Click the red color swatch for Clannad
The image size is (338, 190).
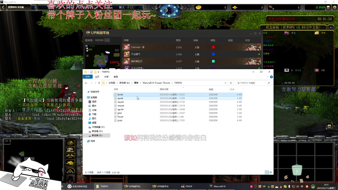[x=213, y=47]
